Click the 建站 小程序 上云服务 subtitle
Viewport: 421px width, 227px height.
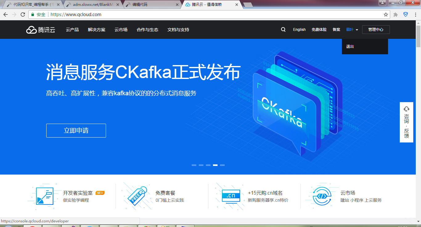click(361, 200)
